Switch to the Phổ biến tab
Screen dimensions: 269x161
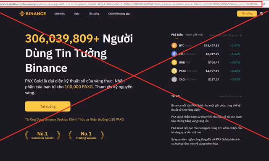(177, 35)
